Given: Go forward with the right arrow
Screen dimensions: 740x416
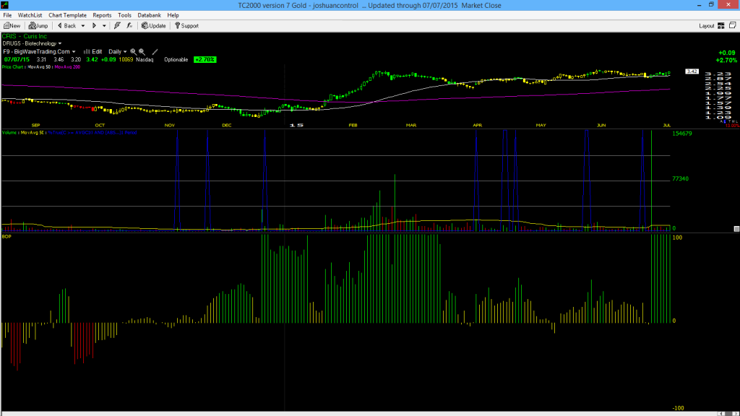Looking at the screenshot, I should tap(94, 26).
